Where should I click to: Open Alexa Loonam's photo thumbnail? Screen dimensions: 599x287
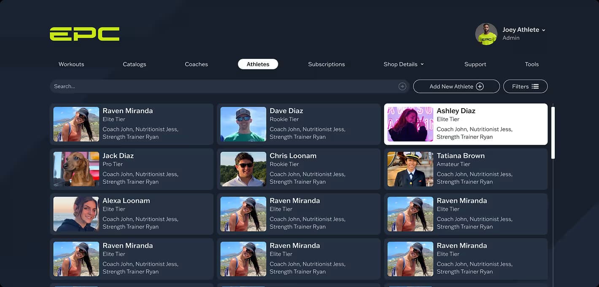click(76, 214)
